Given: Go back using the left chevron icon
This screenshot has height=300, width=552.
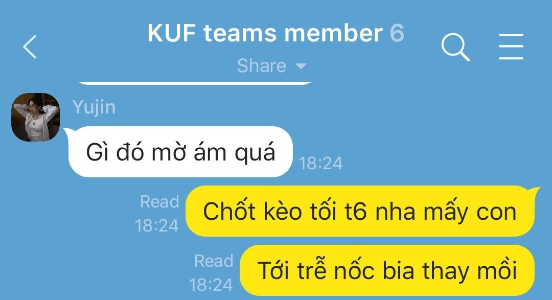Looking at the screenshot, I should (x=30, y=47).
